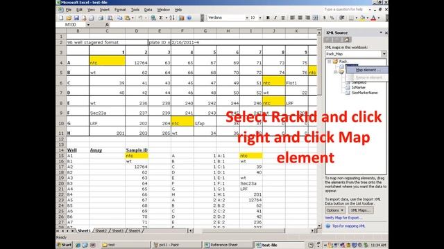Click the XML Maps button

click(361, 210)
